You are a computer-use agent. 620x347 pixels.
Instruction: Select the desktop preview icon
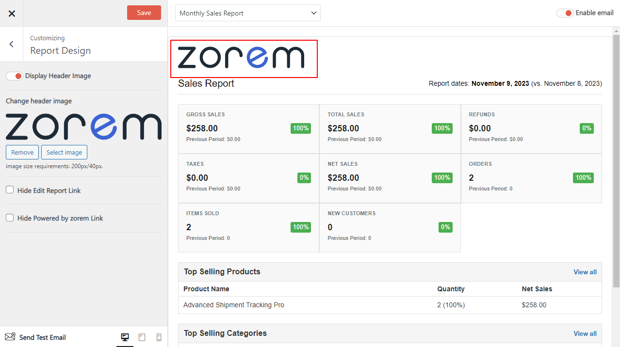click(125, 337)
